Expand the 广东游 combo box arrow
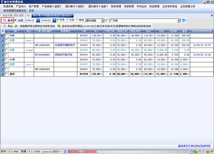The height and width of the screenshot is (154, 214). pos(179,20)
